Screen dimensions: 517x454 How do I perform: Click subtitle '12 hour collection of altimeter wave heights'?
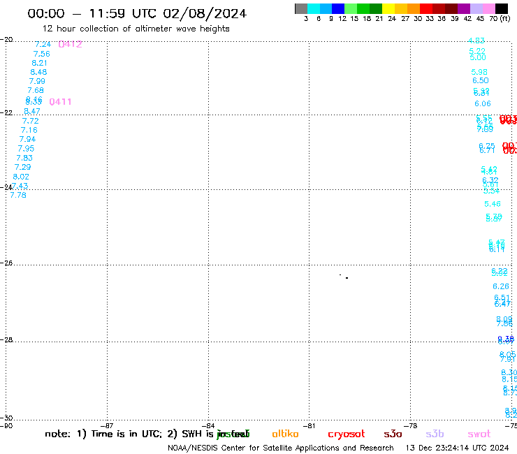tap(136, 29)
